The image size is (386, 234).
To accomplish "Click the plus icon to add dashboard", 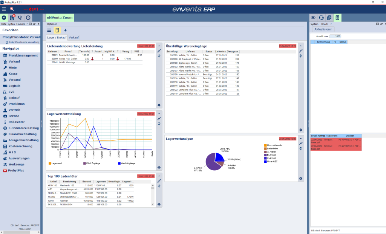I will (65, 30).
